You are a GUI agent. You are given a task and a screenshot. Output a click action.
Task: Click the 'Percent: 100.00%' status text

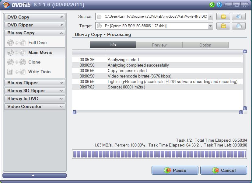click(x=130, y=145)
